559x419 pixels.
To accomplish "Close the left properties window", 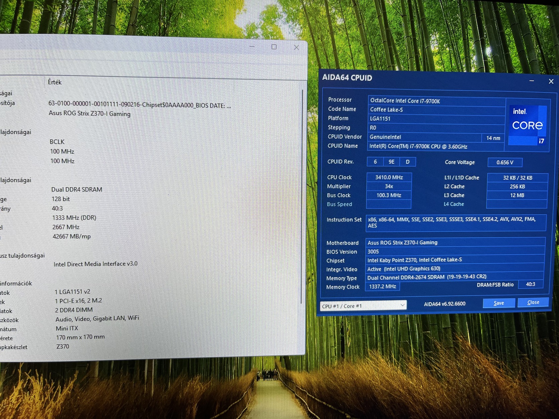I will click(296, 47).
